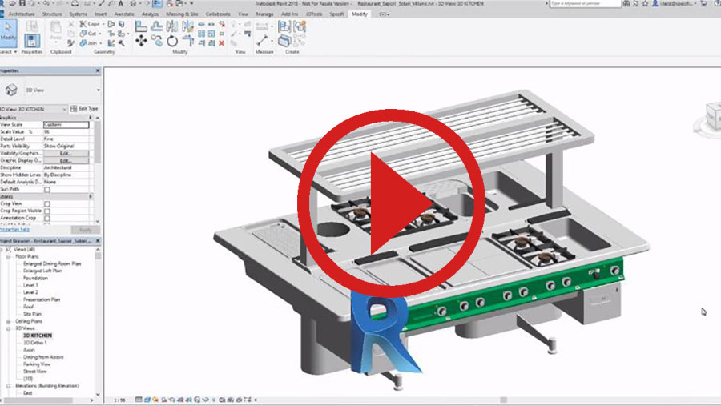Click the Project Browser horizontal scrollbar
This screenshot has width=721, height=406.
tap(37, 400)
